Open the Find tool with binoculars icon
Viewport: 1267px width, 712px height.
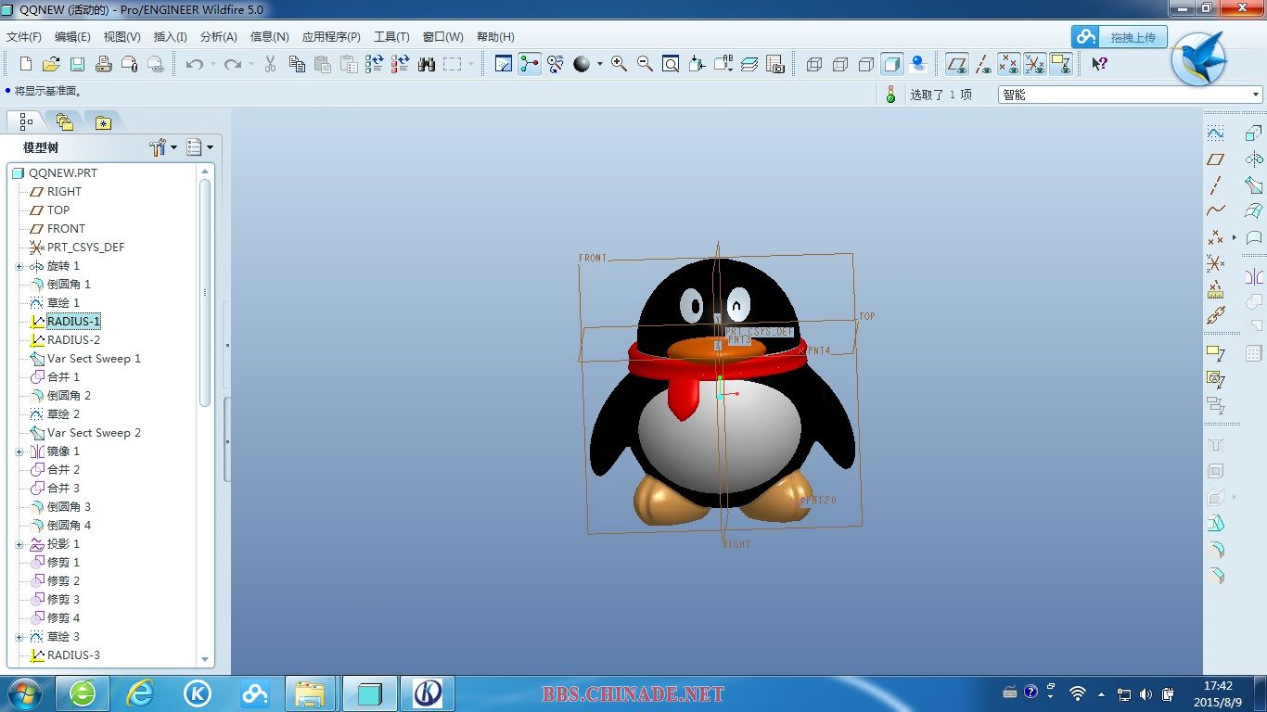(x=427, y=64)
